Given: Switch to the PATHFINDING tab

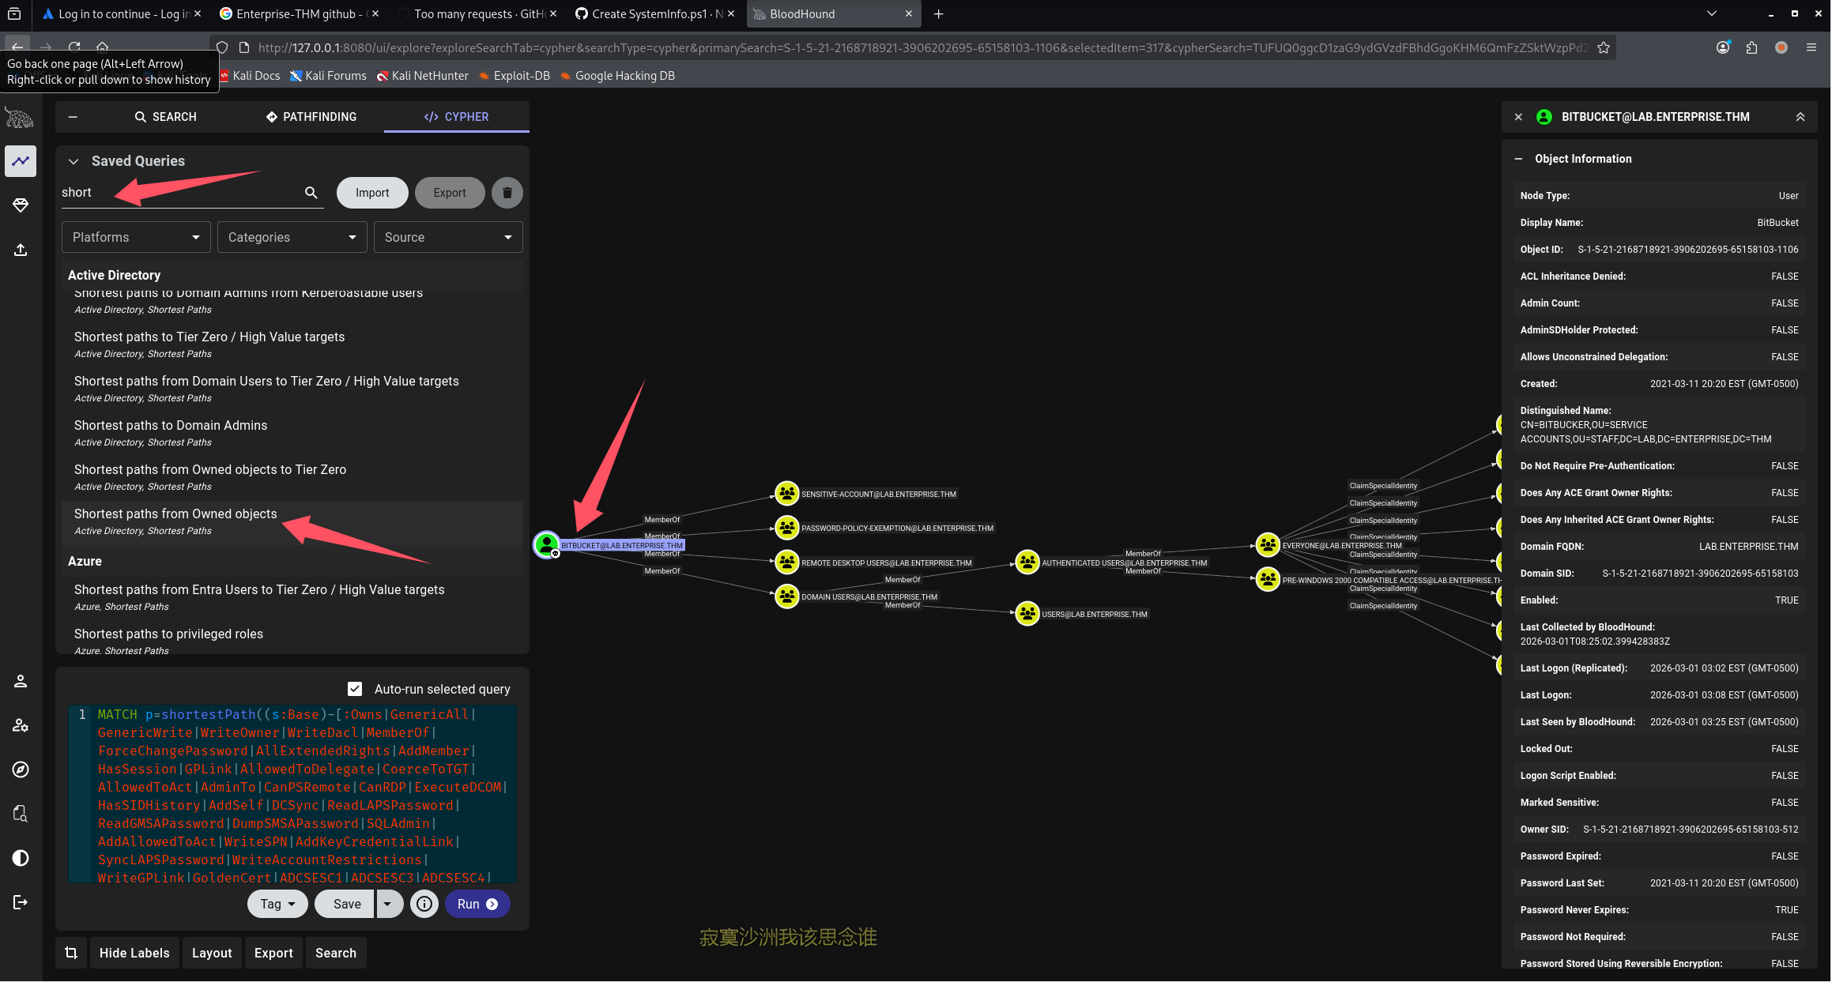Looking at the screenshot, I should coord(311,117).
